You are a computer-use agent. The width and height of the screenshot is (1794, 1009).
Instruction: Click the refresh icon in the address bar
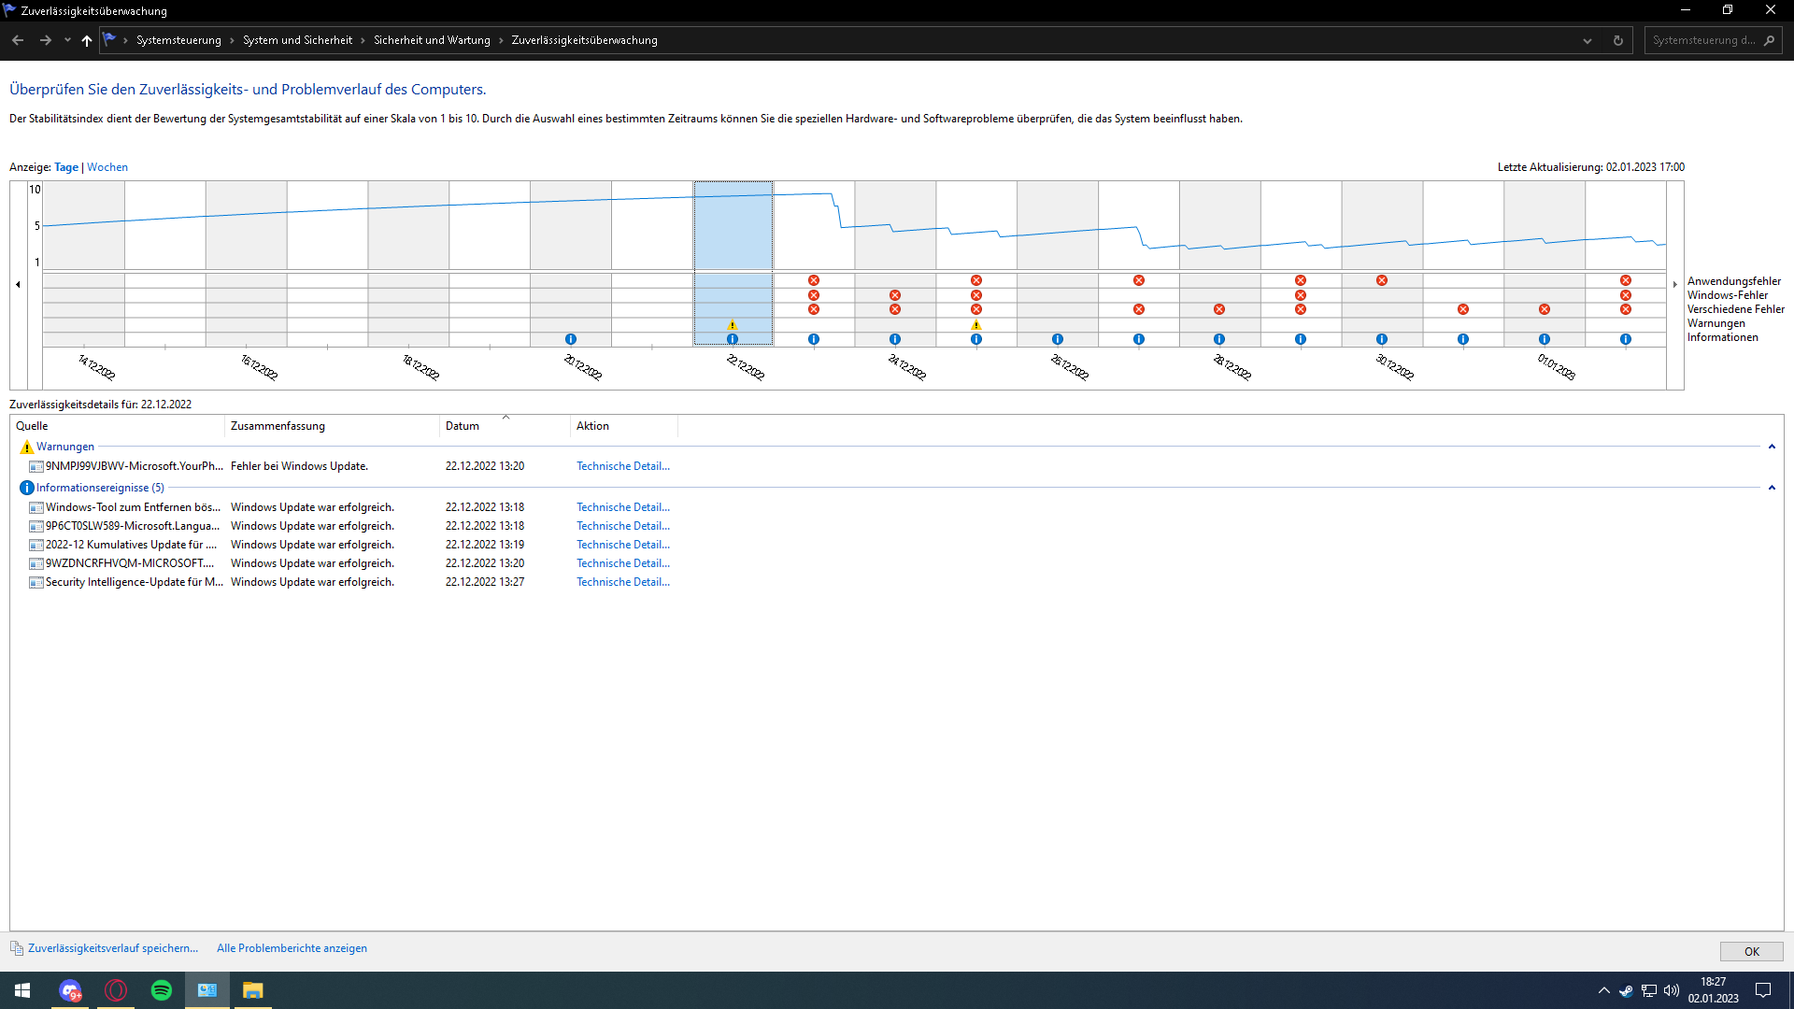1618,40
